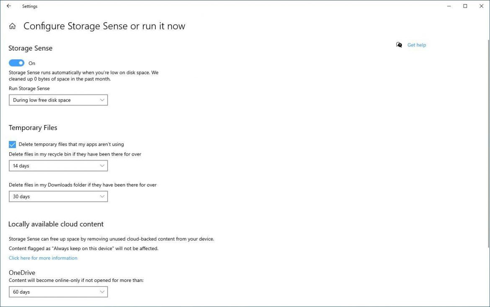Click the 'Get help' link

point(416,45)
